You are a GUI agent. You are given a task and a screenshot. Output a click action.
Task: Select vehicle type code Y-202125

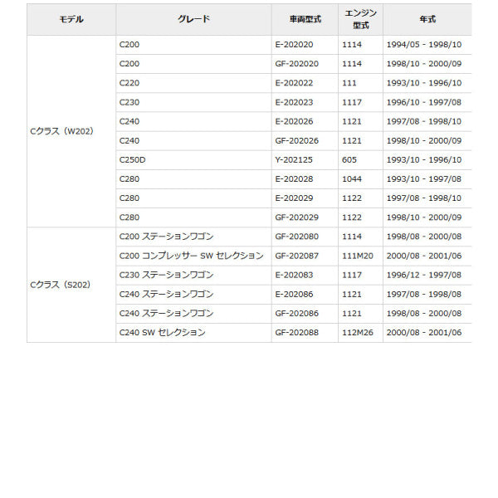[296, 159]
